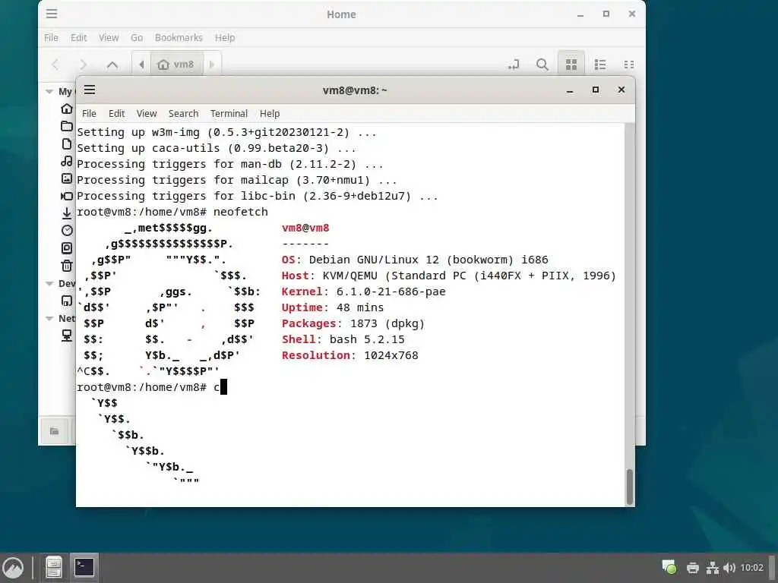The image size is (778, 583).
Task: Open the terminal window's hamburger menu icon
Action: click(90, 90)
